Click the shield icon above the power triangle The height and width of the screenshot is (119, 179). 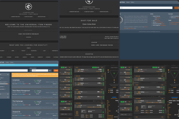click(x=108, y=70)
